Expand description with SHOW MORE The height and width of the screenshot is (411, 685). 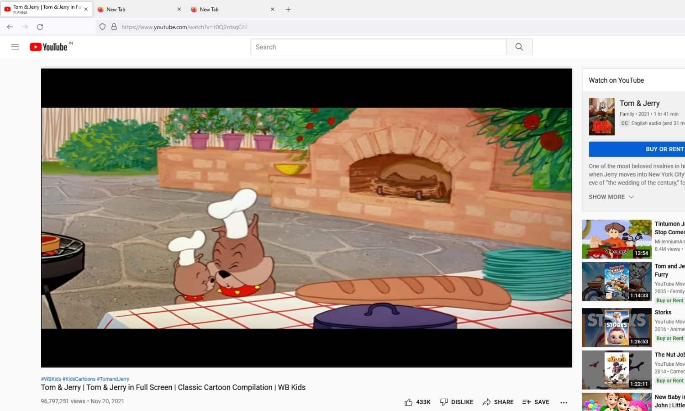(x=611, y=197)
